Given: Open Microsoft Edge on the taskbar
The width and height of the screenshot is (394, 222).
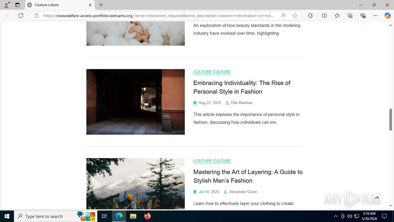Looking at the screenshot, I should 119,216.
